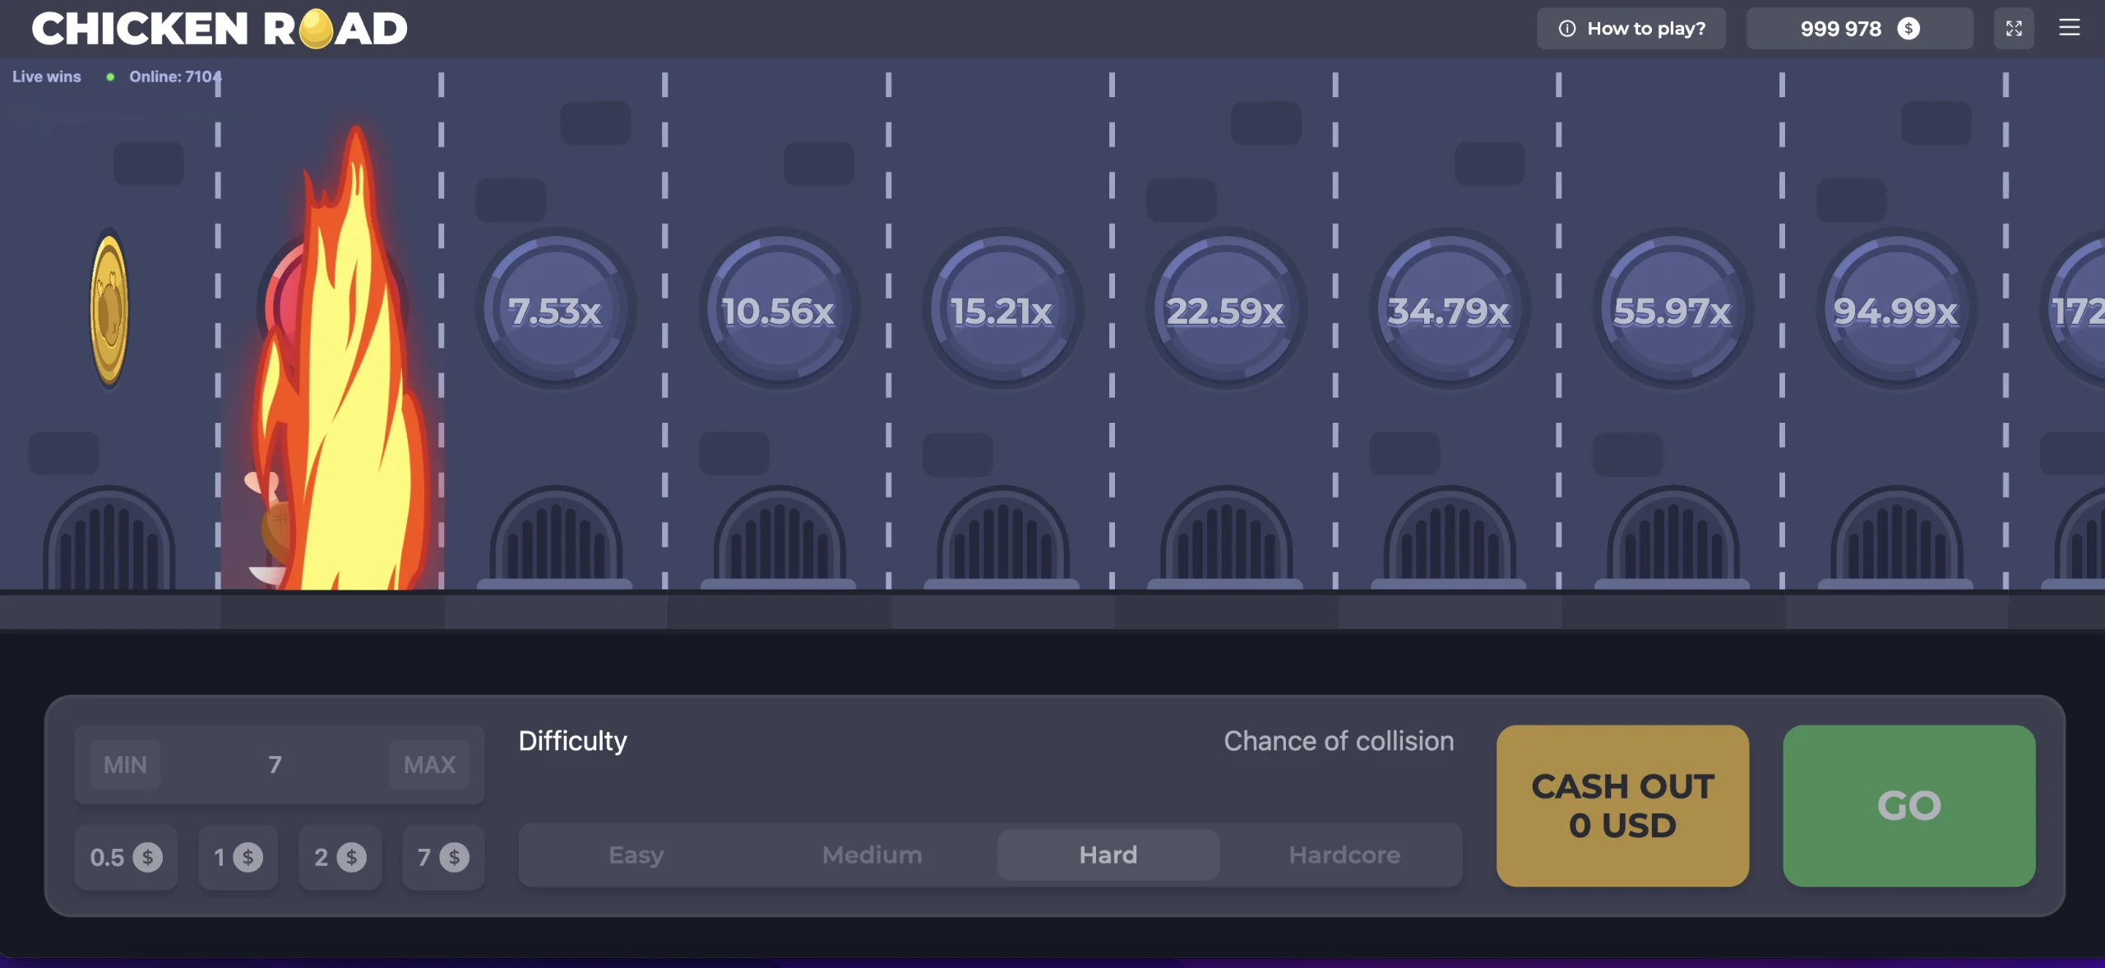Click the 55.97x multiplier manhole
Image resolution: width=2105 pixels, height=968 pixels.
pos(1672,311)
